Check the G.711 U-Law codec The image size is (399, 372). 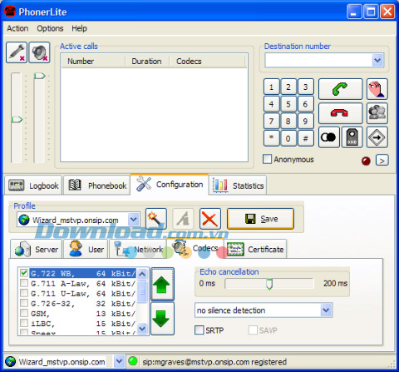pos(24,293)
